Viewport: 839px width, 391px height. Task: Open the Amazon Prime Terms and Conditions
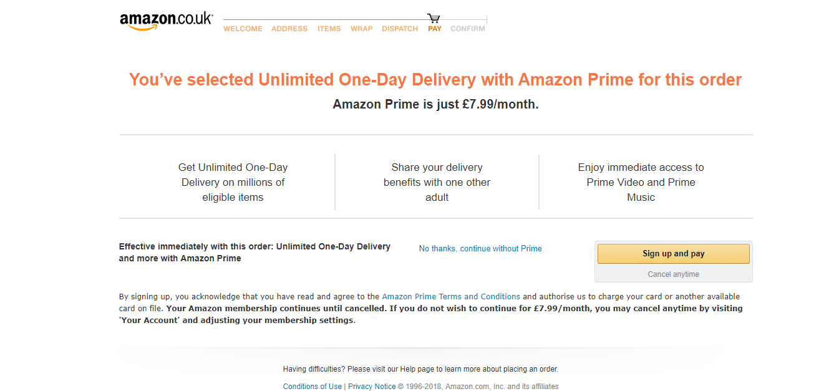click(451, 296)
